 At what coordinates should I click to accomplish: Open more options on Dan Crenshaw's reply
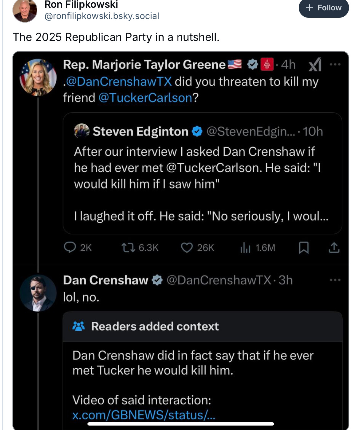tap(335, 280)
